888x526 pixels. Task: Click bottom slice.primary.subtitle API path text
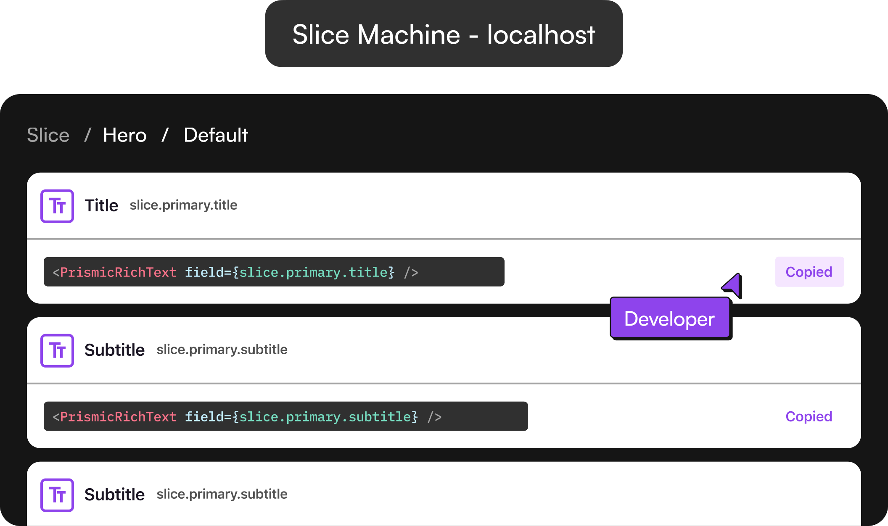(x=222, y=494)
